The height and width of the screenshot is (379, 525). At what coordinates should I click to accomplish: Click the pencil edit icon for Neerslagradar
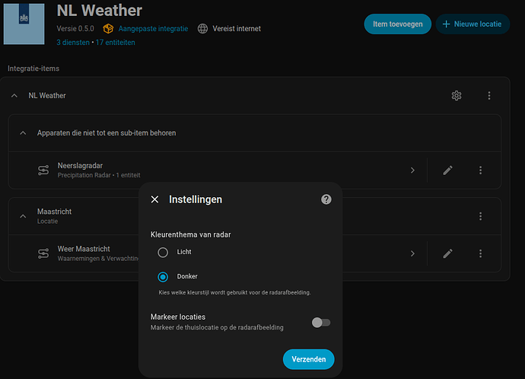[447, 170]
